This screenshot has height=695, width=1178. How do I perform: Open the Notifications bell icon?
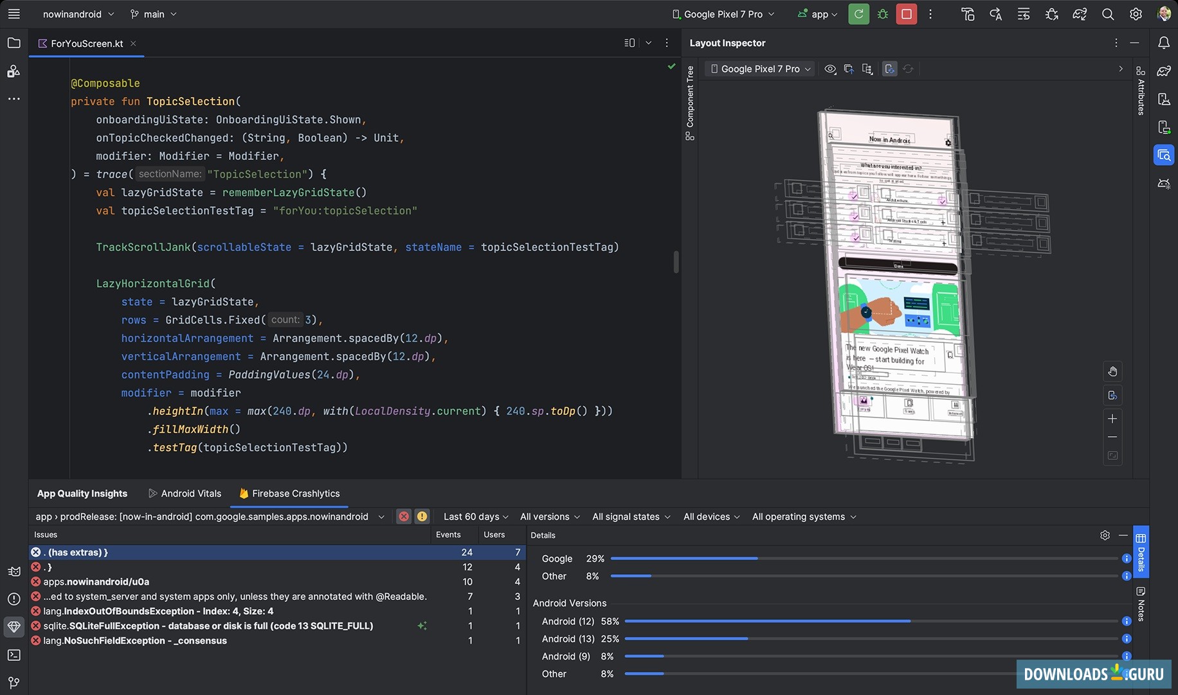pyautogui.click(x=1164, y=43)
